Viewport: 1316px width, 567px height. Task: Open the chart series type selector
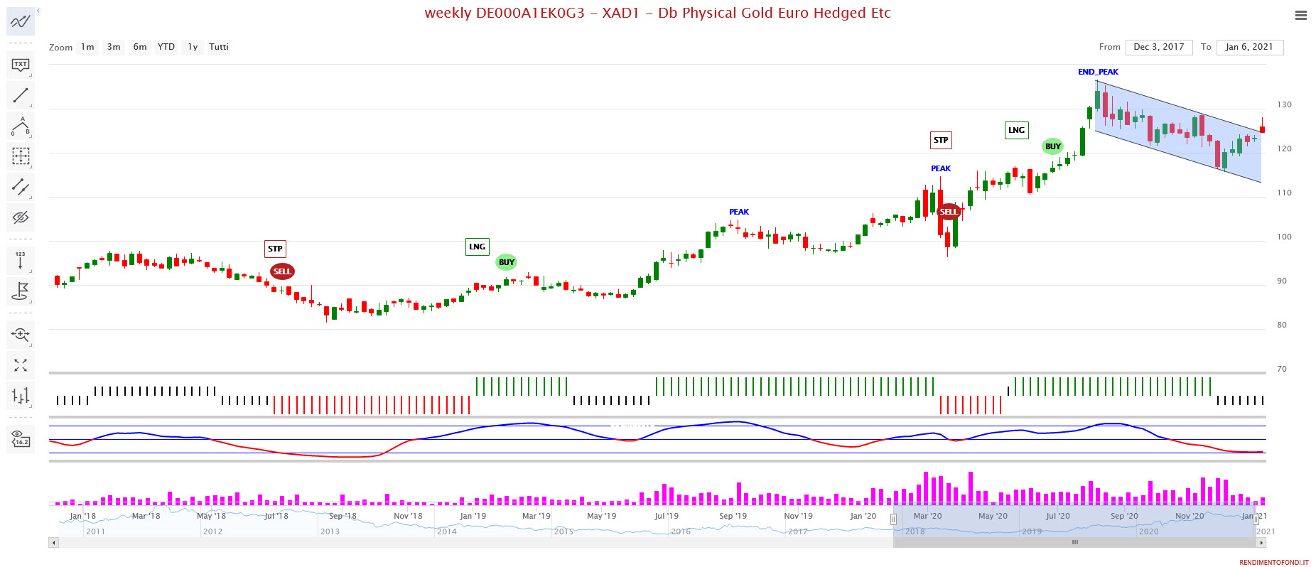[x=20, y=396]
